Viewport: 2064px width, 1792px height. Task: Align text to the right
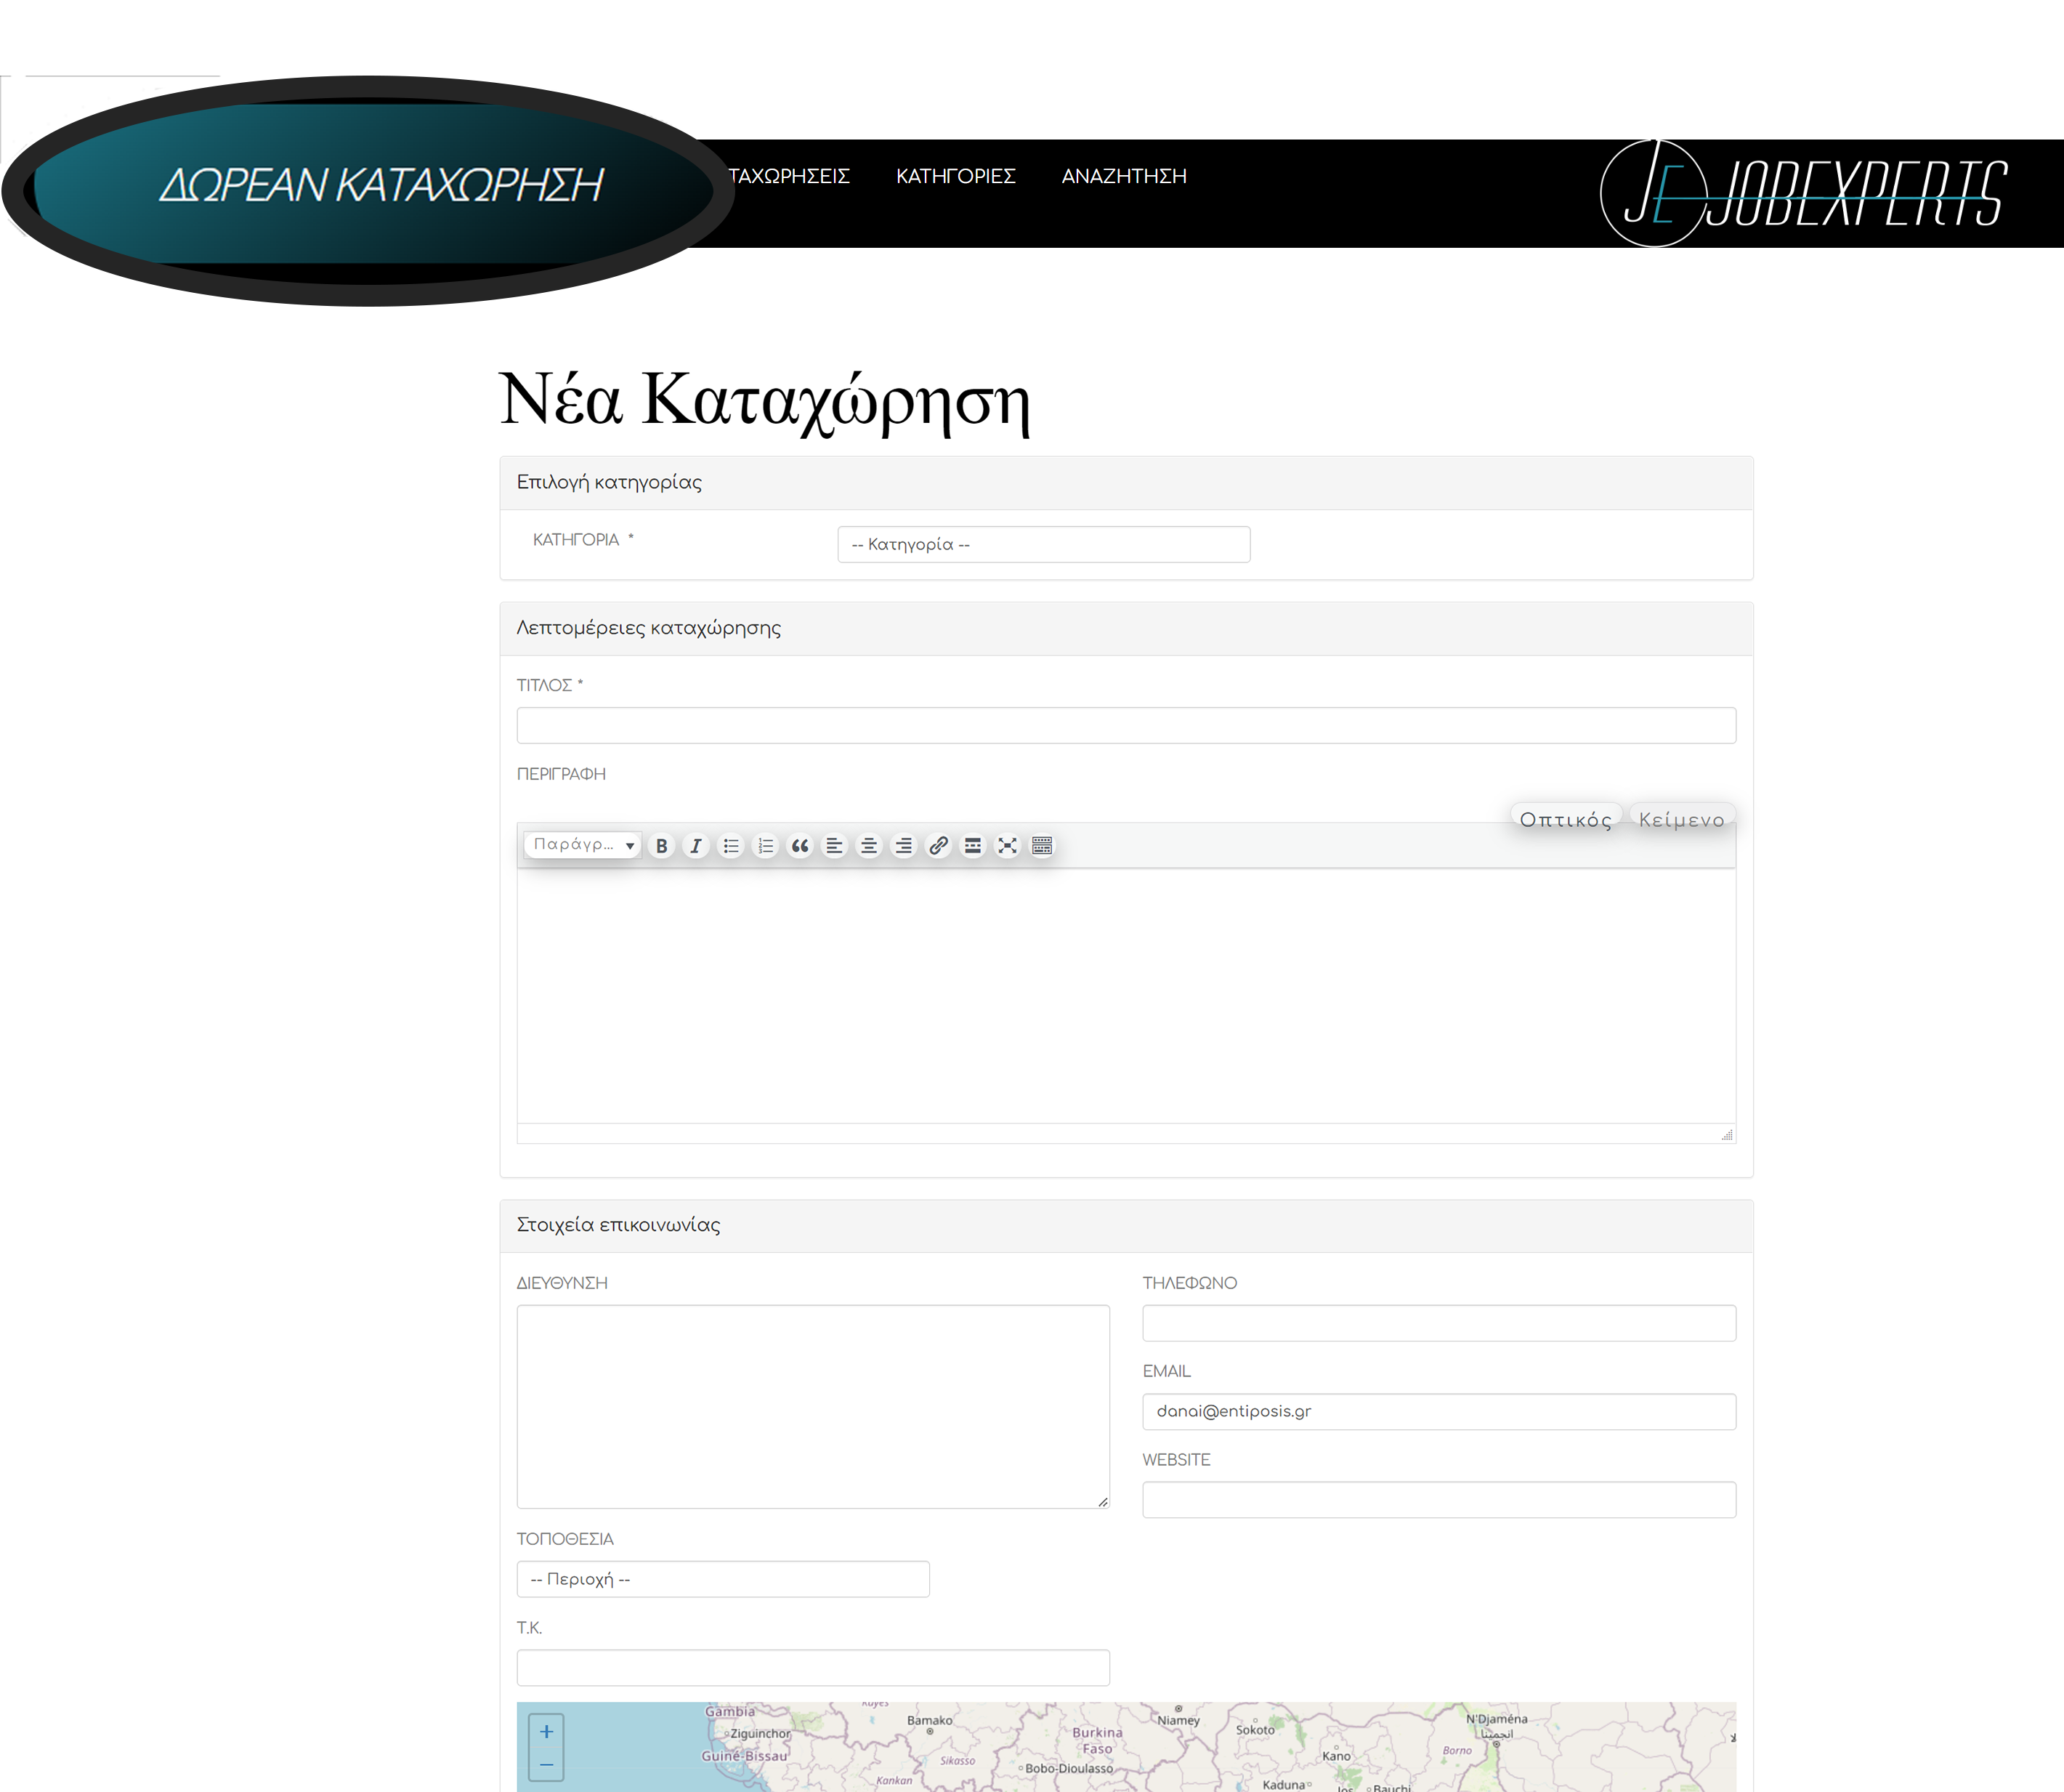point(904,846)
